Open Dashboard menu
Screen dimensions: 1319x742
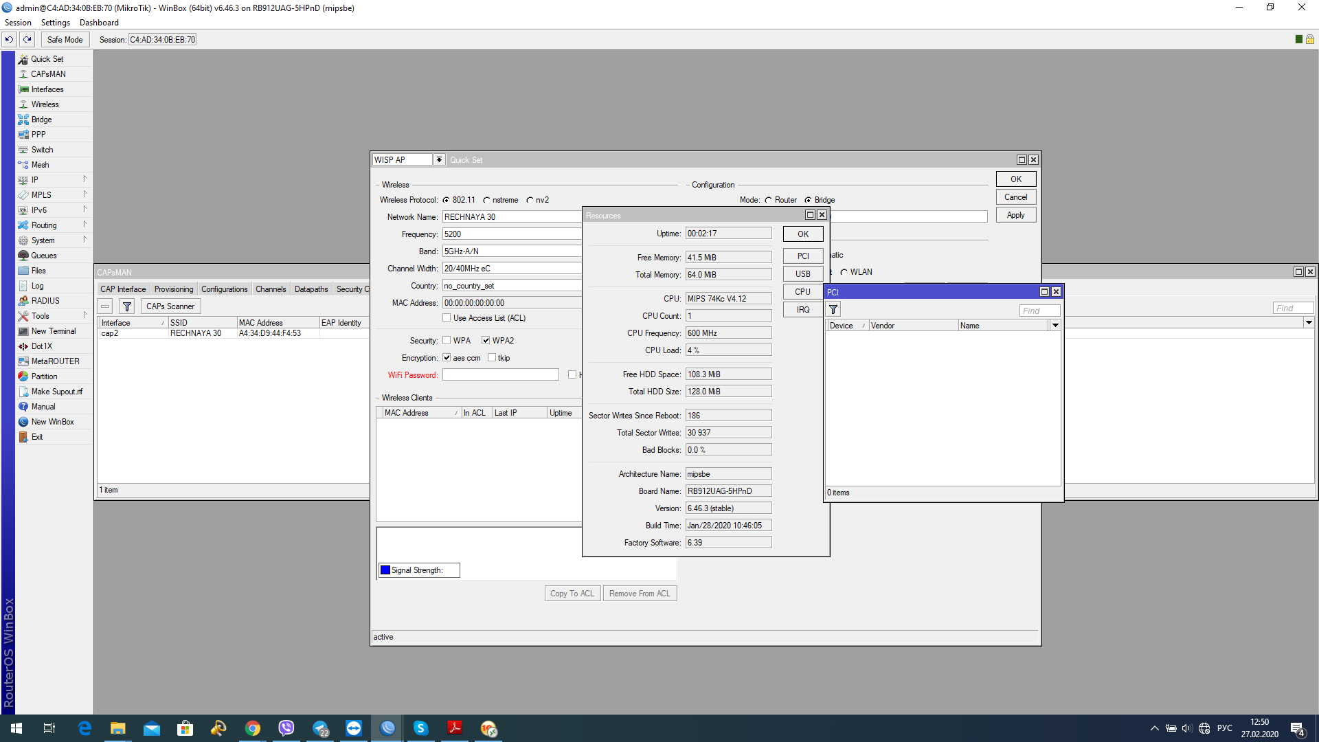99,23
